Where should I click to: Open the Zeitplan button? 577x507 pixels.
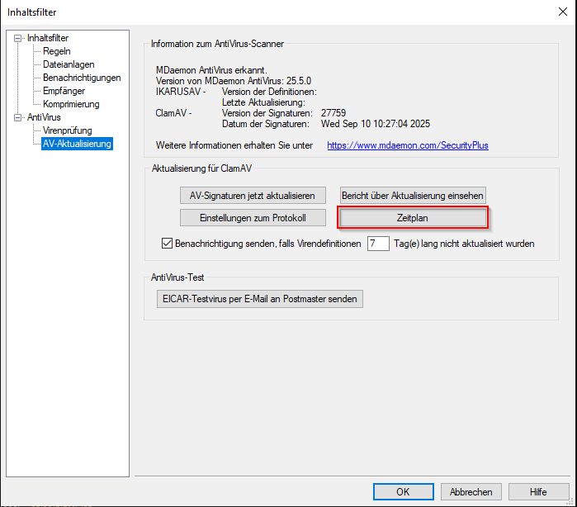coord(413,218)
